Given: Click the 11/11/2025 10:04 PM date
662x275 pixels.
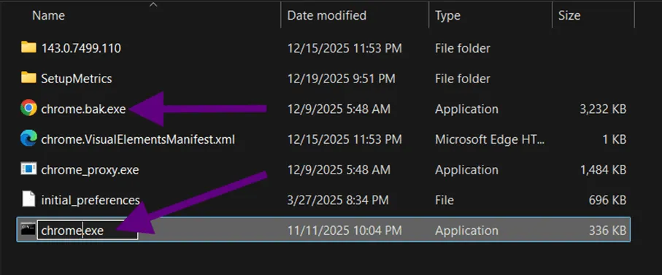Looking at the screenshot, I should (345, 231).
